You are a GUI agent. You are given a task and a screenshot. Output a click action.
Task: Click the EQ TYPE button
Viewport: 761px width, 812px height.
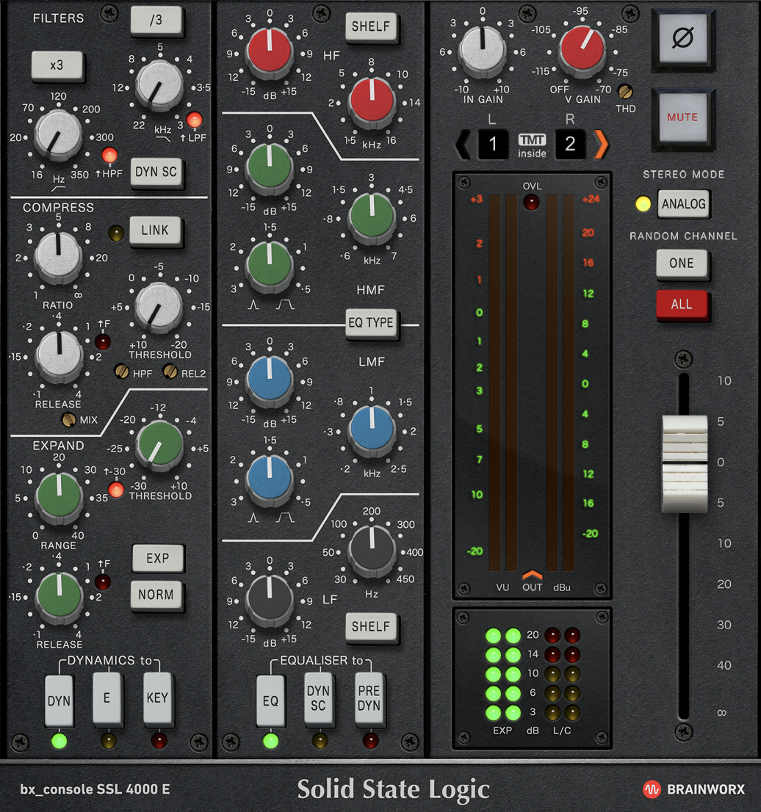coord(371,323)
